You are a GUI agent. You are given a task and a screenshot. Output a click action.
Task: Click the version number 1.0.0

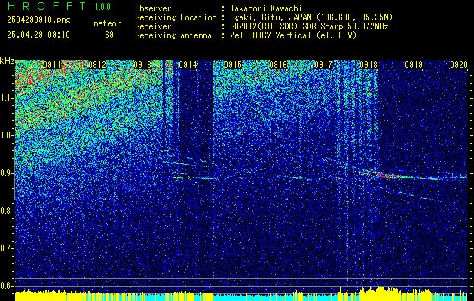[102, 7]
